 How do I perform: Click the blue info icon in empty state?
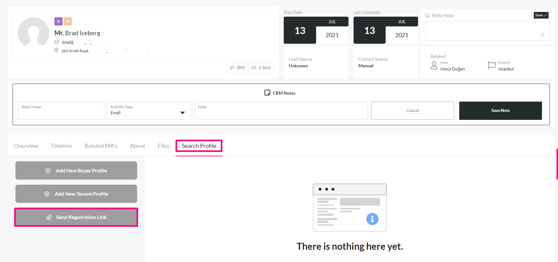tap(372, 219)
